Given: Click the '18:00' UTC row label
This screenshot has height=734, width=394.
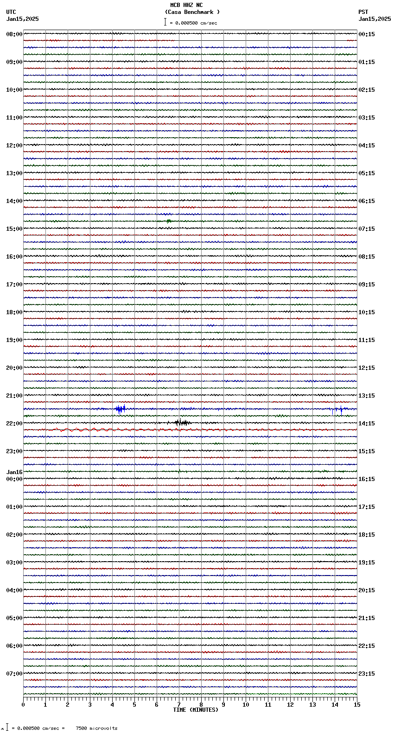Looking at the screenshot, I should 14,312.
